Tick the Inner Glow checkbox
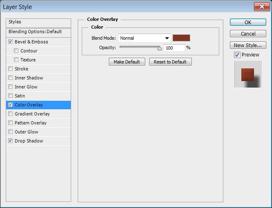272x208 pixels. click(x=10, y=87)
